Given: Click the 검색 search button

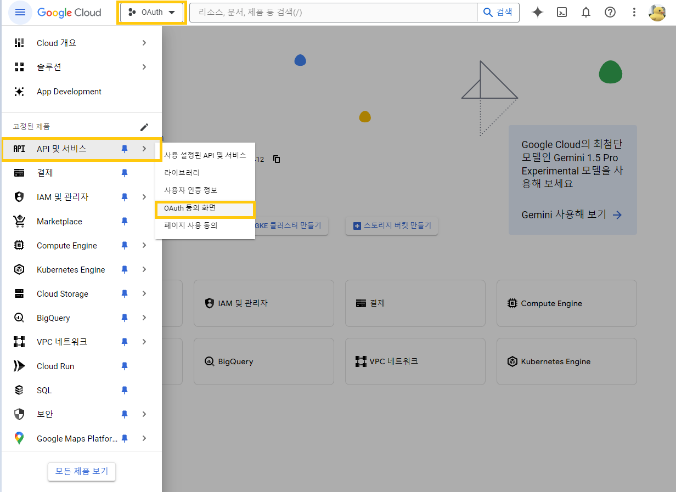Looking at the screenshot, I should [x=498, y=13].
